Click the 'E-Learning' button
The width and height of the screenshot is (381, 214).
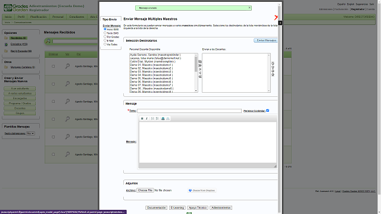[177, 207]
